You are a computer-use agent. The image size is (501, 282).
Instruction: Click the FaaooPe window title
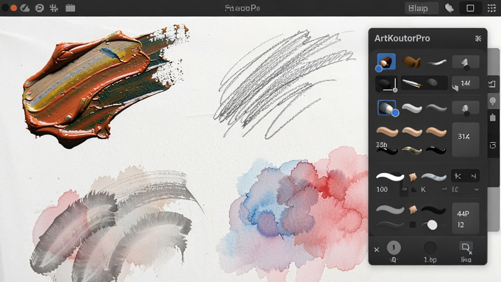(x=242, y=8)
